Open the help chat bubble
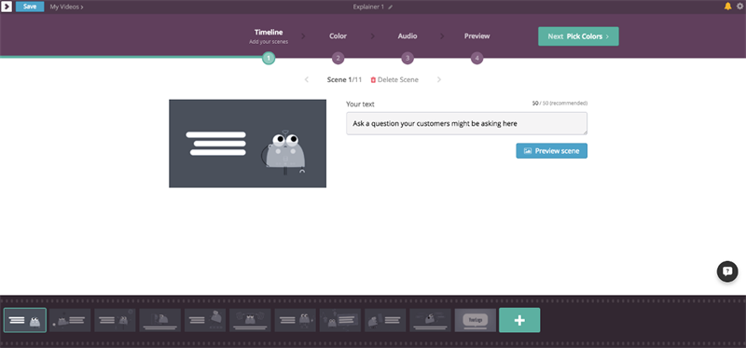The width and height of the screenshot is (746, 348). click(x=727, y=271)
